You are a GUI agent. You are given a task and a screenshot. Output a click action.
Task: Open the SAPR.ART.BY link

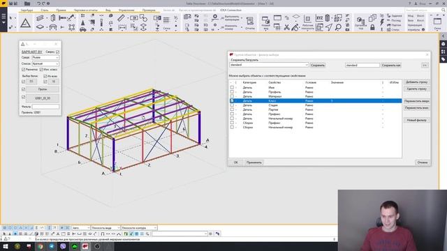click(x=32, y=52)
